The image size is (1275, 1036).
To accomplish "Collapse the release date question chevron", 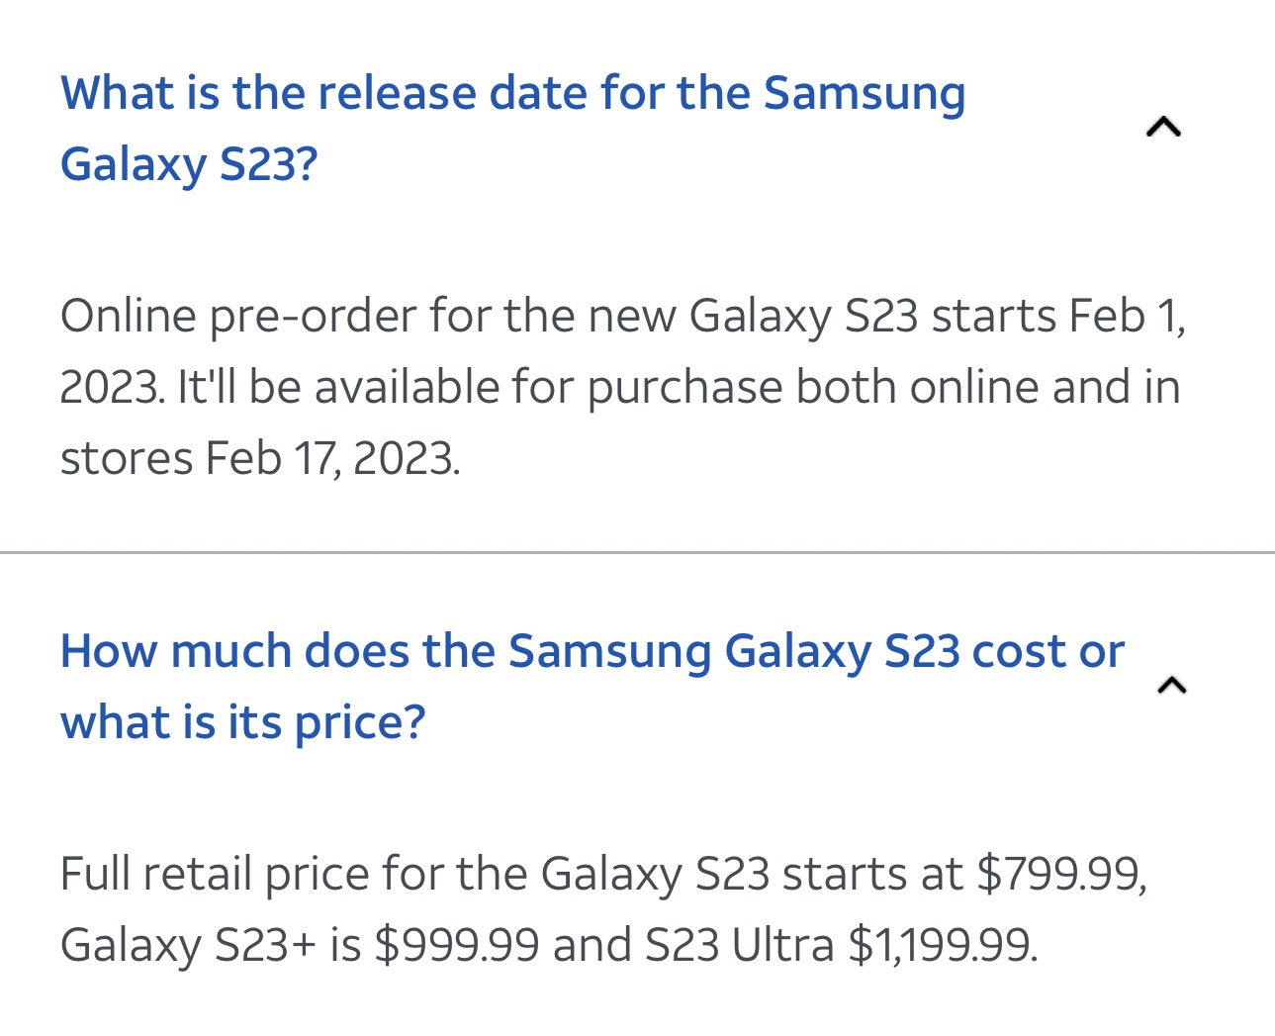I will [1163, 127].
